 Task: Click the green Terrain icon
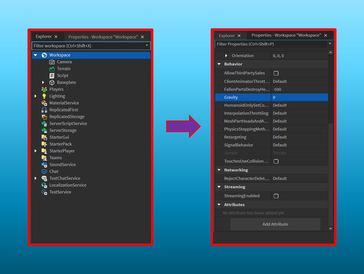(52, 69)
